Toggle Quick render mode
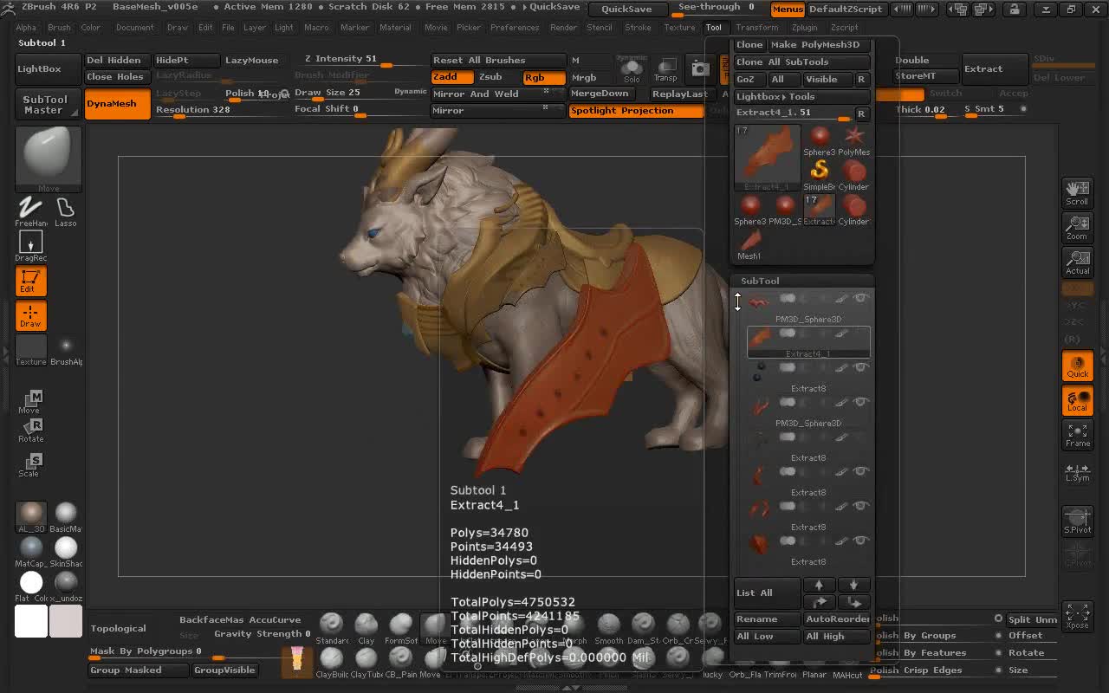This screenshot has height=693, width=1109. pyautogui.click(x=1078, y=366)
